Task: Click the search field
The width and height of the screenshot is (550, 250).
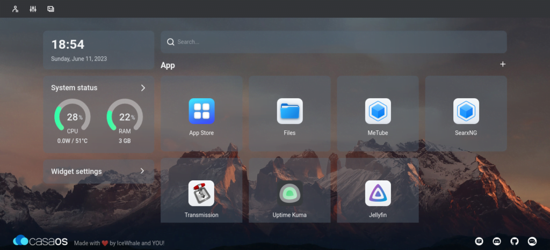Action: coord(333,42)
